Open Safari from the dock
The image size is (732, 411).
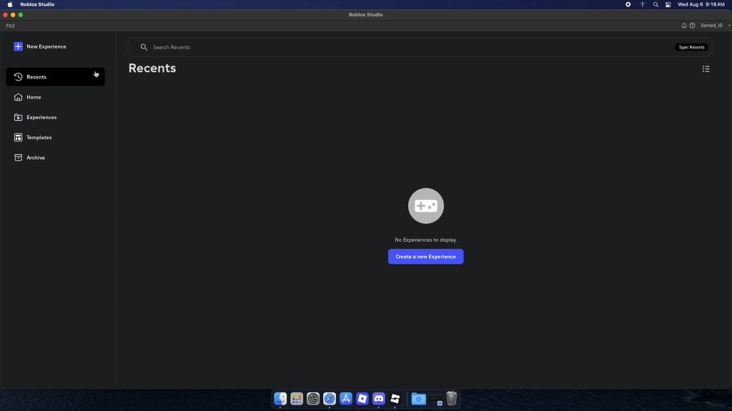330,399
